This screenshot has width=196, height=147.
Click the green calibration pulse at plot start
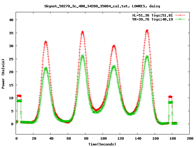(x=19, y=101)
